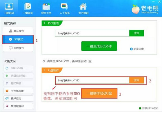The height and width of the screenshot is (113, 162).
Task: Close the 老毛桃 window
Action: tap(159, 2)
